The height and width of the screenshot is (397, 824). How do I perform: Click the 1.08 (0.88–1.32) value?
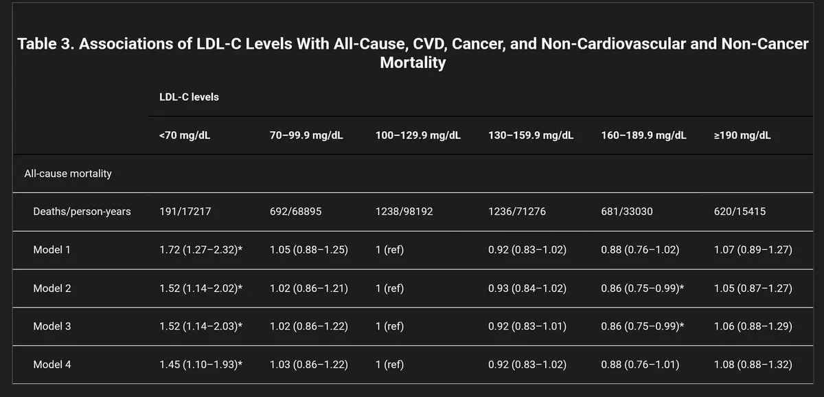753,365
